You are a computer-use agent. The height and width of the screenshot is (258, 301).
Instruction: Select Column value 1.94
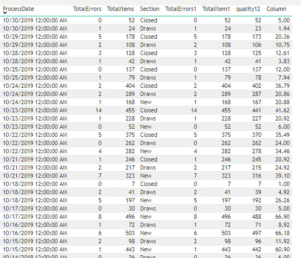284,28
